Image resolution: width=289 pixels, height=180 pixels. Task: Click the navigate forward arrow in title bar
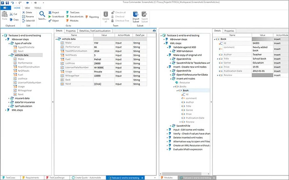coord(35,3)
